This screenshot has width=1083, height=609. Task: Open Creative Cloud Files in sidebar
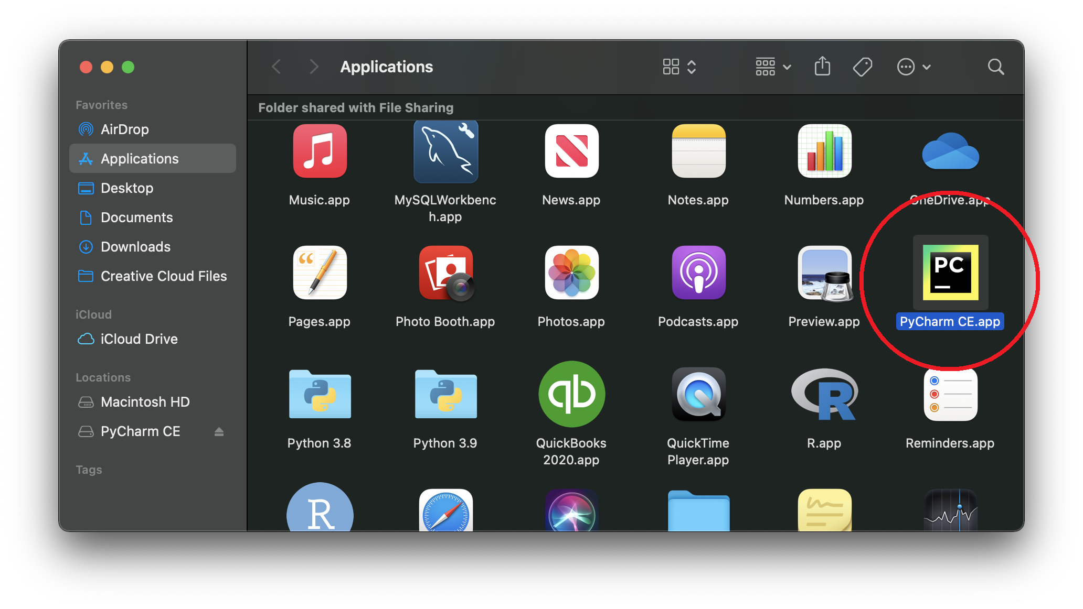pyautogui.click(x=153, y=276)
